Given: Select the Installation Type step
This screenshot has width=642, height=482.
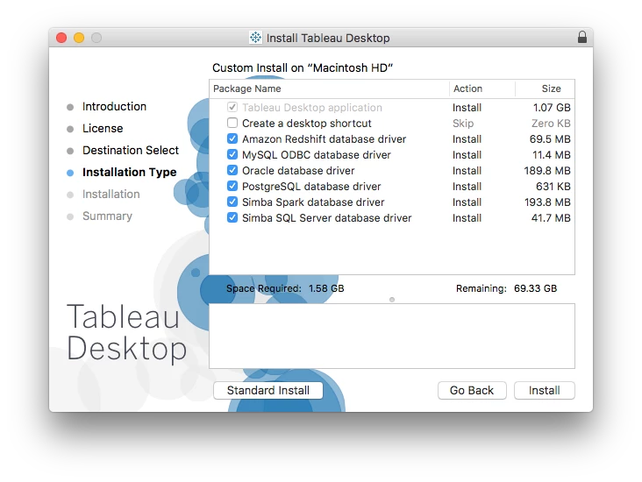Looking at the screenshot, I should point(130,173).
